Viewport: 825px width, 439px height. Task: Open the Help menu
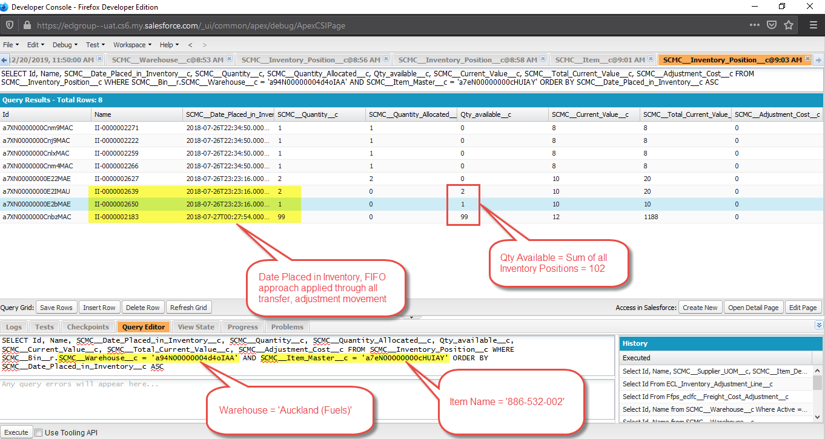click(169, 45)
